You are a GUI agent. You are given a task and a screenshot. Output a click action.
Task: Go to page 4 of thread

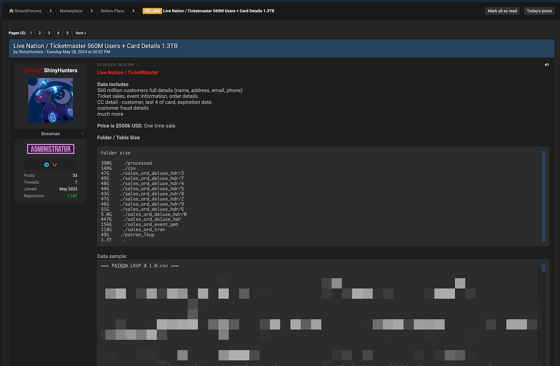(58, 33)
